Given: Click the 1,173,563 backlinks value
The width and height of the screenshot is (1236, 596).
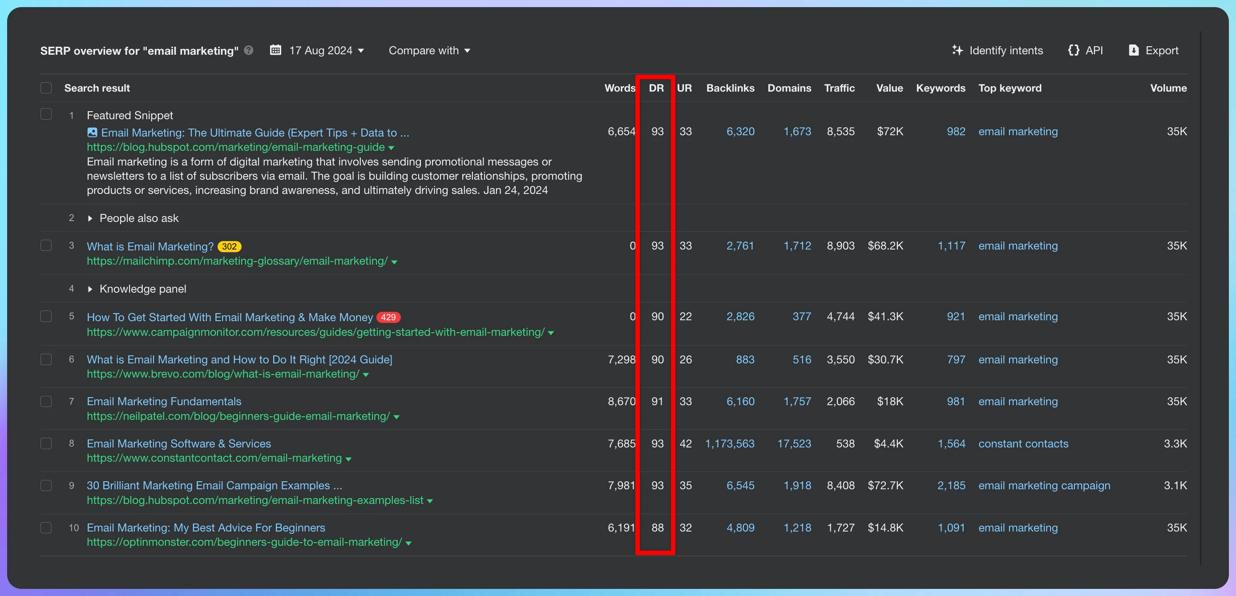Looking at the screenshot, I should (x=729, y=443).
